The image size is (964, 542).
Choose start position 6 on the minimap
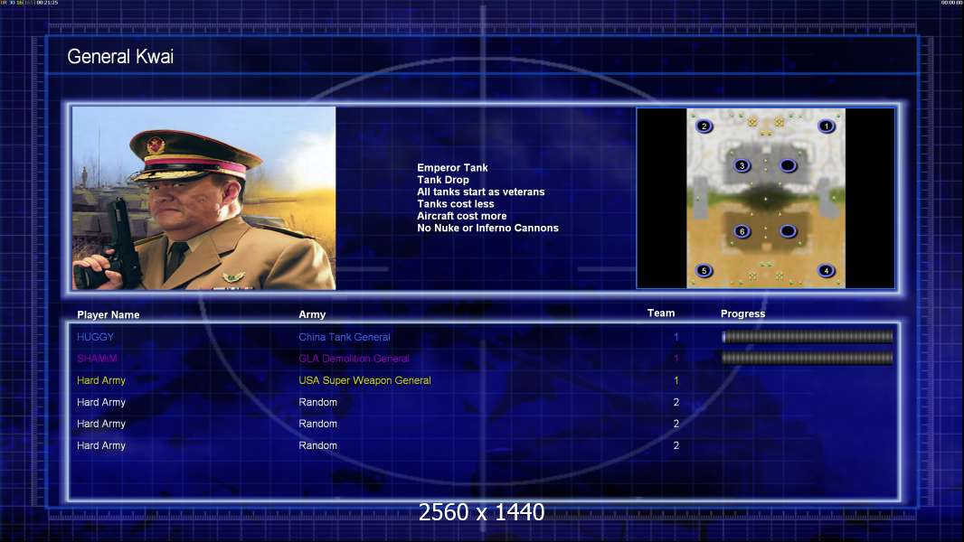coord(742,231)
